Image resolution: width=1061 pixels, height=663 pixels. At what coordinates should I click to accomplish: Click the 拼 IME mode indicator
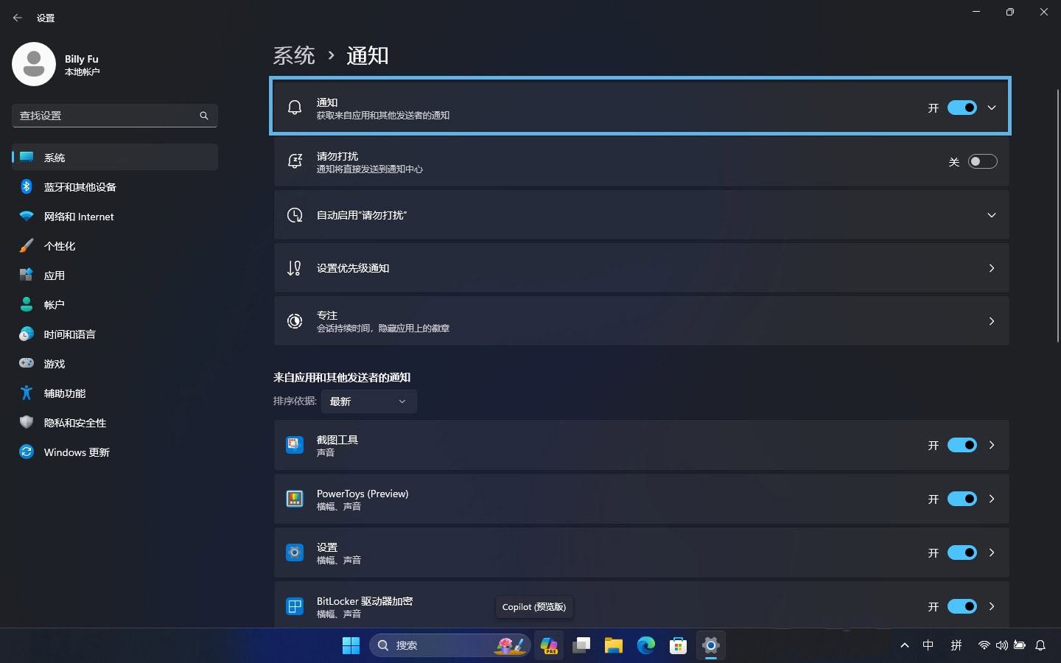[x=956, y=645]
